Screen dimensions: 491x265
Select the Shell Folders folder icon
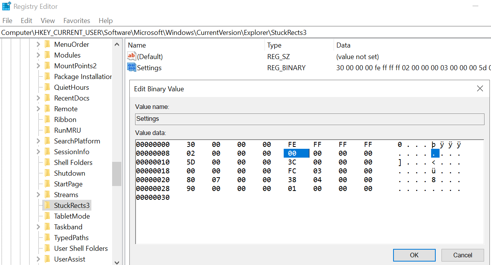pyautogui.click(x=48, y=163)
